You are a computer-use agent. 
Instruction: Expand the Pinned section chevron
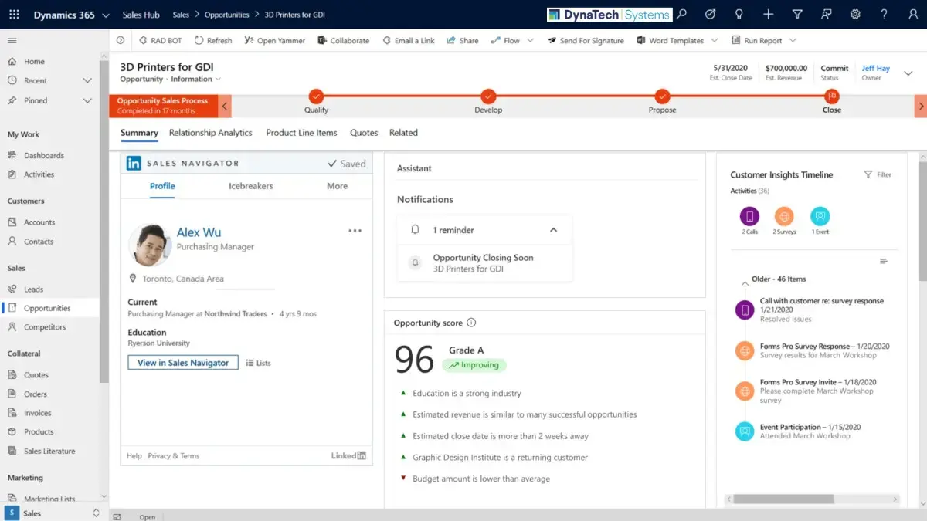pyautogui.click(x=87, y=100)
